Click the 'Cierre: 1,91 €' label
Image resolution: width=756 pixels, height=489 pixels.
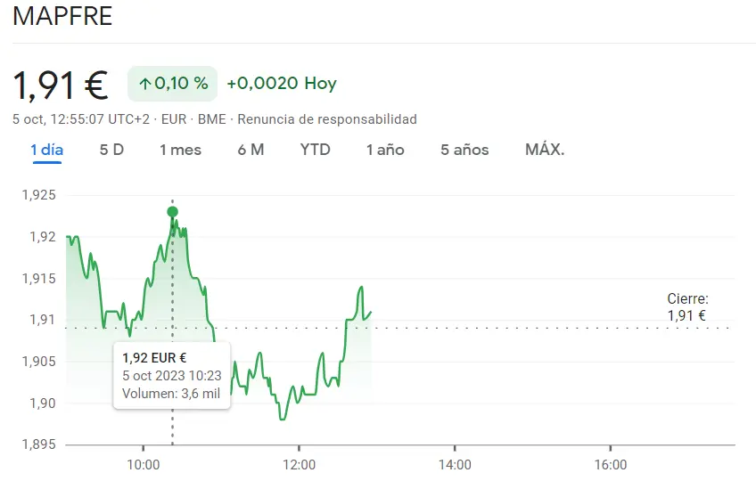point(687,307)
